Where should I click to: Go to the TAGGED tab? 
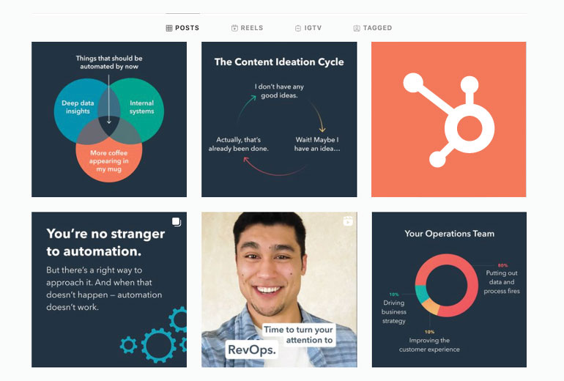coord(377,28)
